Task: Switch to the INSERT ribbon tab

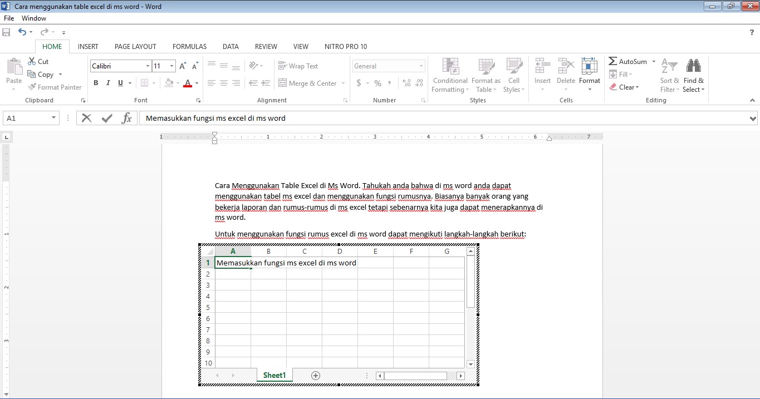Action: click(x=88, y=47)
